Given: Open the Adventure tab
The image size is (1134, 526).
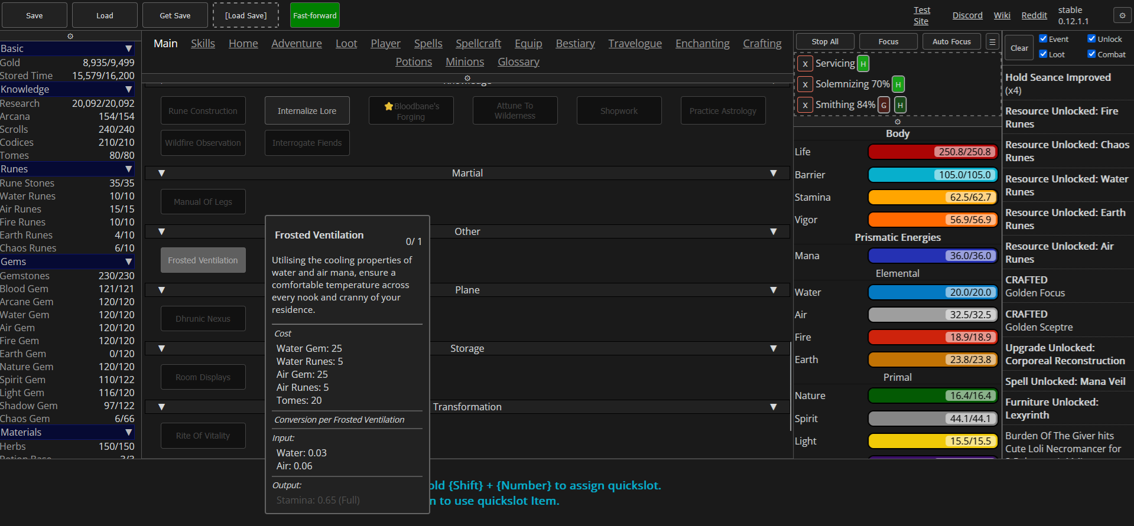Looking at the screenshot, I should [297, 44].
